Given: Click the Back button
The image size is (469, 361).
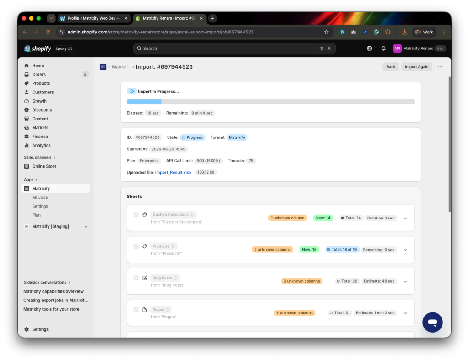Looking at the screenshot, I should pos(391,67).
